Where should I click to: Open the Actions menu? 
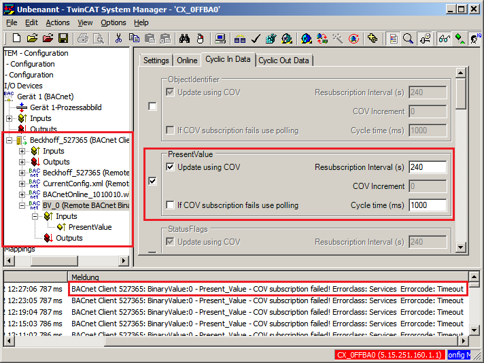tap(58, 22)
